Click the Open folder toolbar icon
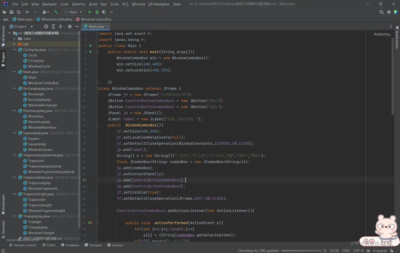 click(x=4, y=12)
